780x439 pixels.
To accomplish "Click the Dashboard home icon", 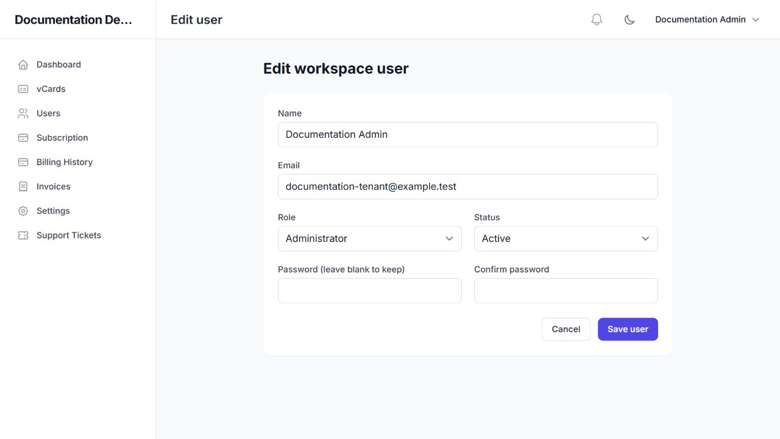I will [23, 65].
